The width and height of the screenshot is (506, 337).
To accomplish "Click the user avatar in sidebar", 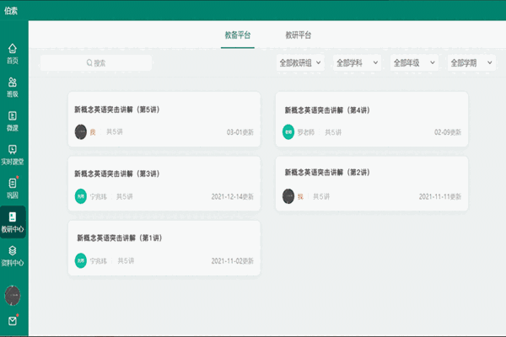I will [x=13, y=296].
